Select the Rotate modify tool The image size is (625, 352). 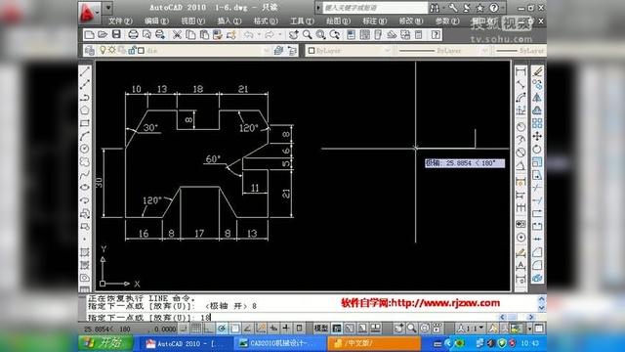(537, 150)
